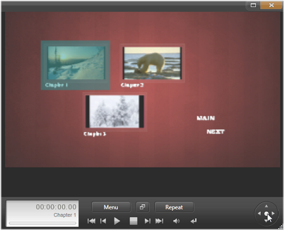Click the MAIN link in disc menu
The image size is (285, 231).
(x=205, y=118)
